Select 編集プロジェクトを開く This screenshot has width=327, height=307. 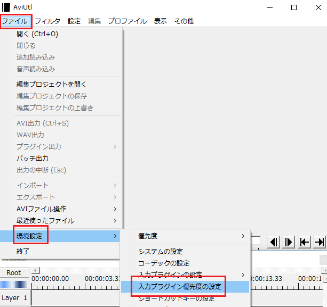coord(60,84)
